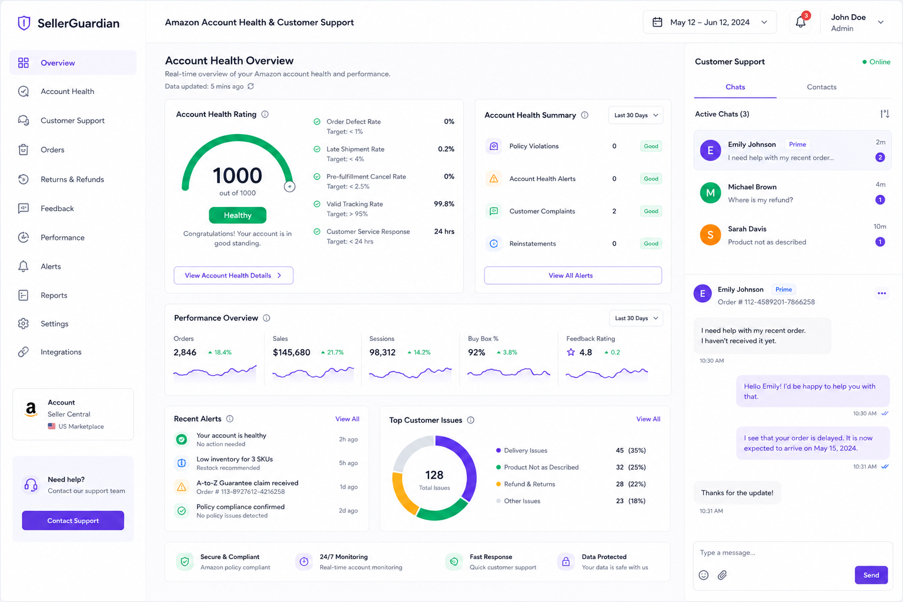Click the Need help headset icon
Screen dimensions: 903x602
(x=31, y=485)
